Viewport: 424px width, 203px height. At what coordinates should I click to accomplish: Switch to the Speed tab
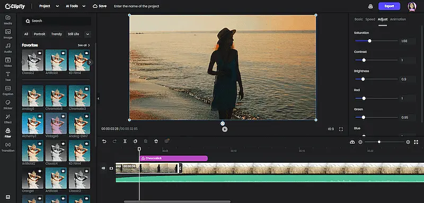coord(370,19)
